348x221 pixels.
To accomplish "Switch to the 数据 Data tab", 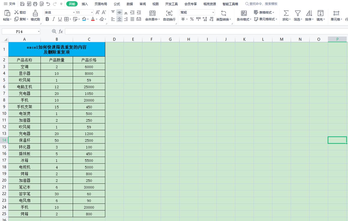I will [130, 4].
